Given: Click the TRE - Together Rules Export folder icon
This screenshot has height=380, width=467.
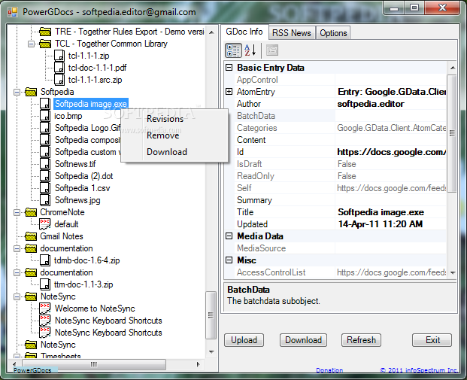Looking at the screenshot, I should click(x=45, y=32).
